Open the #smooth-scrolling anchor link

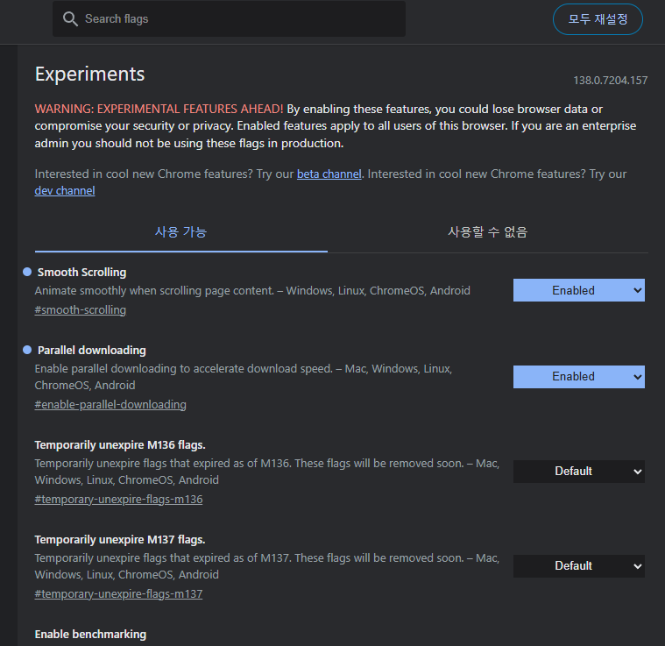pos(80,310)
